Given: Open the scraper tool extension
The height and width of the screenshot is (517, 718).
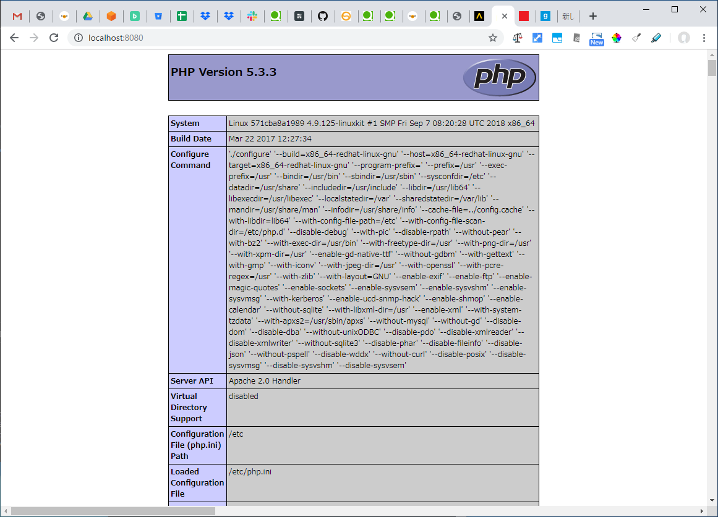Looking at the screenshot, I should click(x=636, y=38).
